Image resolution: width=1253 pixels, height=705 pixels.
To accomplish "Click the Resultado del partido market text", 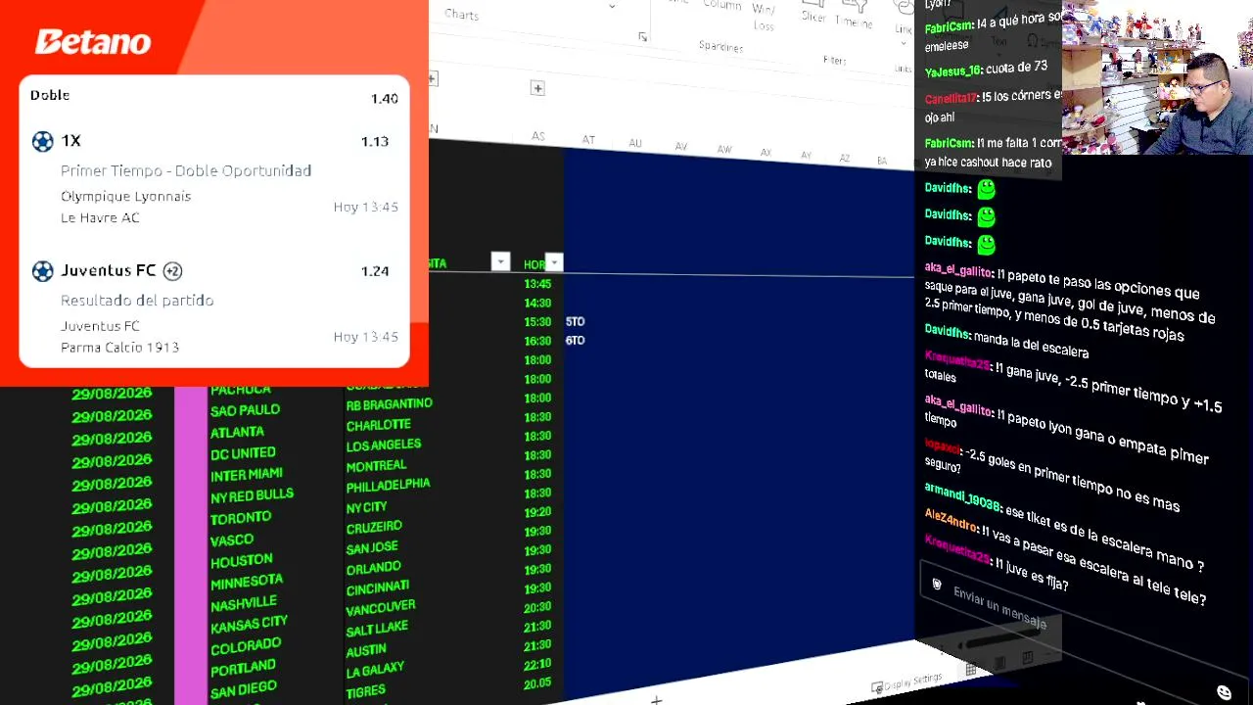I will coord(137,301).
